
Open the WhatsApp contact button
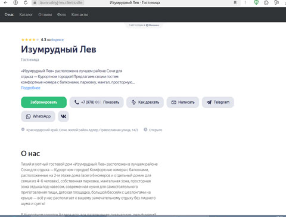[x=38, y=116]
